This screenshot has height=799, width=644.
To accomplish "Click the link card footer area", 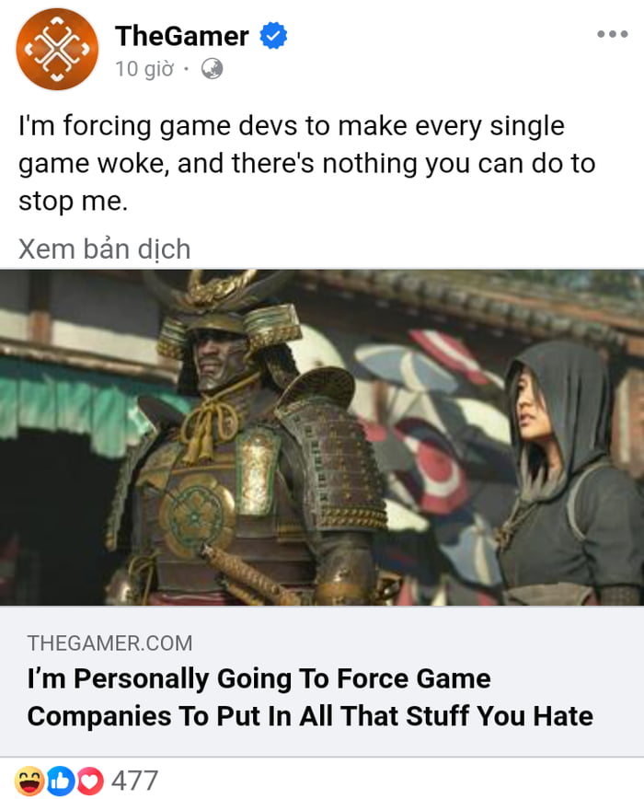I will [x=322, y=681].
